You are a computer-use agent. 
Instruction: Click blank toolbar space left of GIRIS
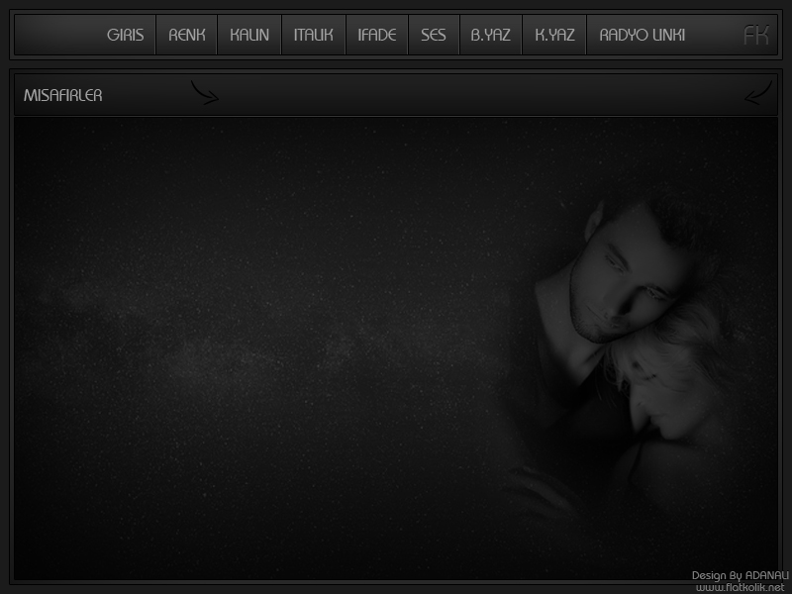click(57, 36)
